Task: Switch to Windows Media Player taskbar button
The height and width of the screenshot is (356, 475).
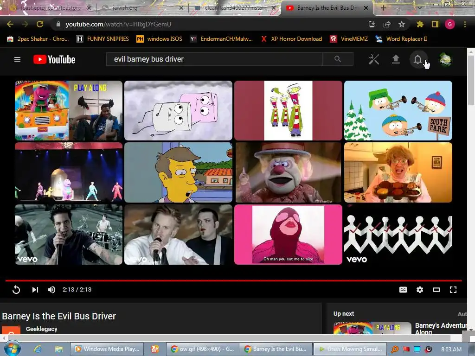Action: point(107,349)
